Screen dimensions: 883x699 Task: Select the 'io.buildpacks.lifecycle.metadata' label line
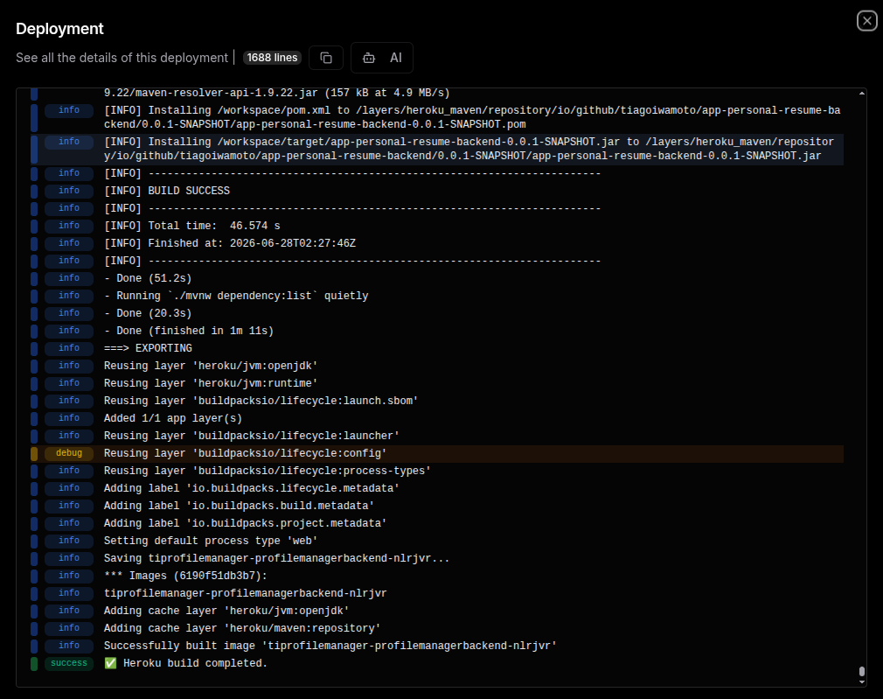[436, 488]
